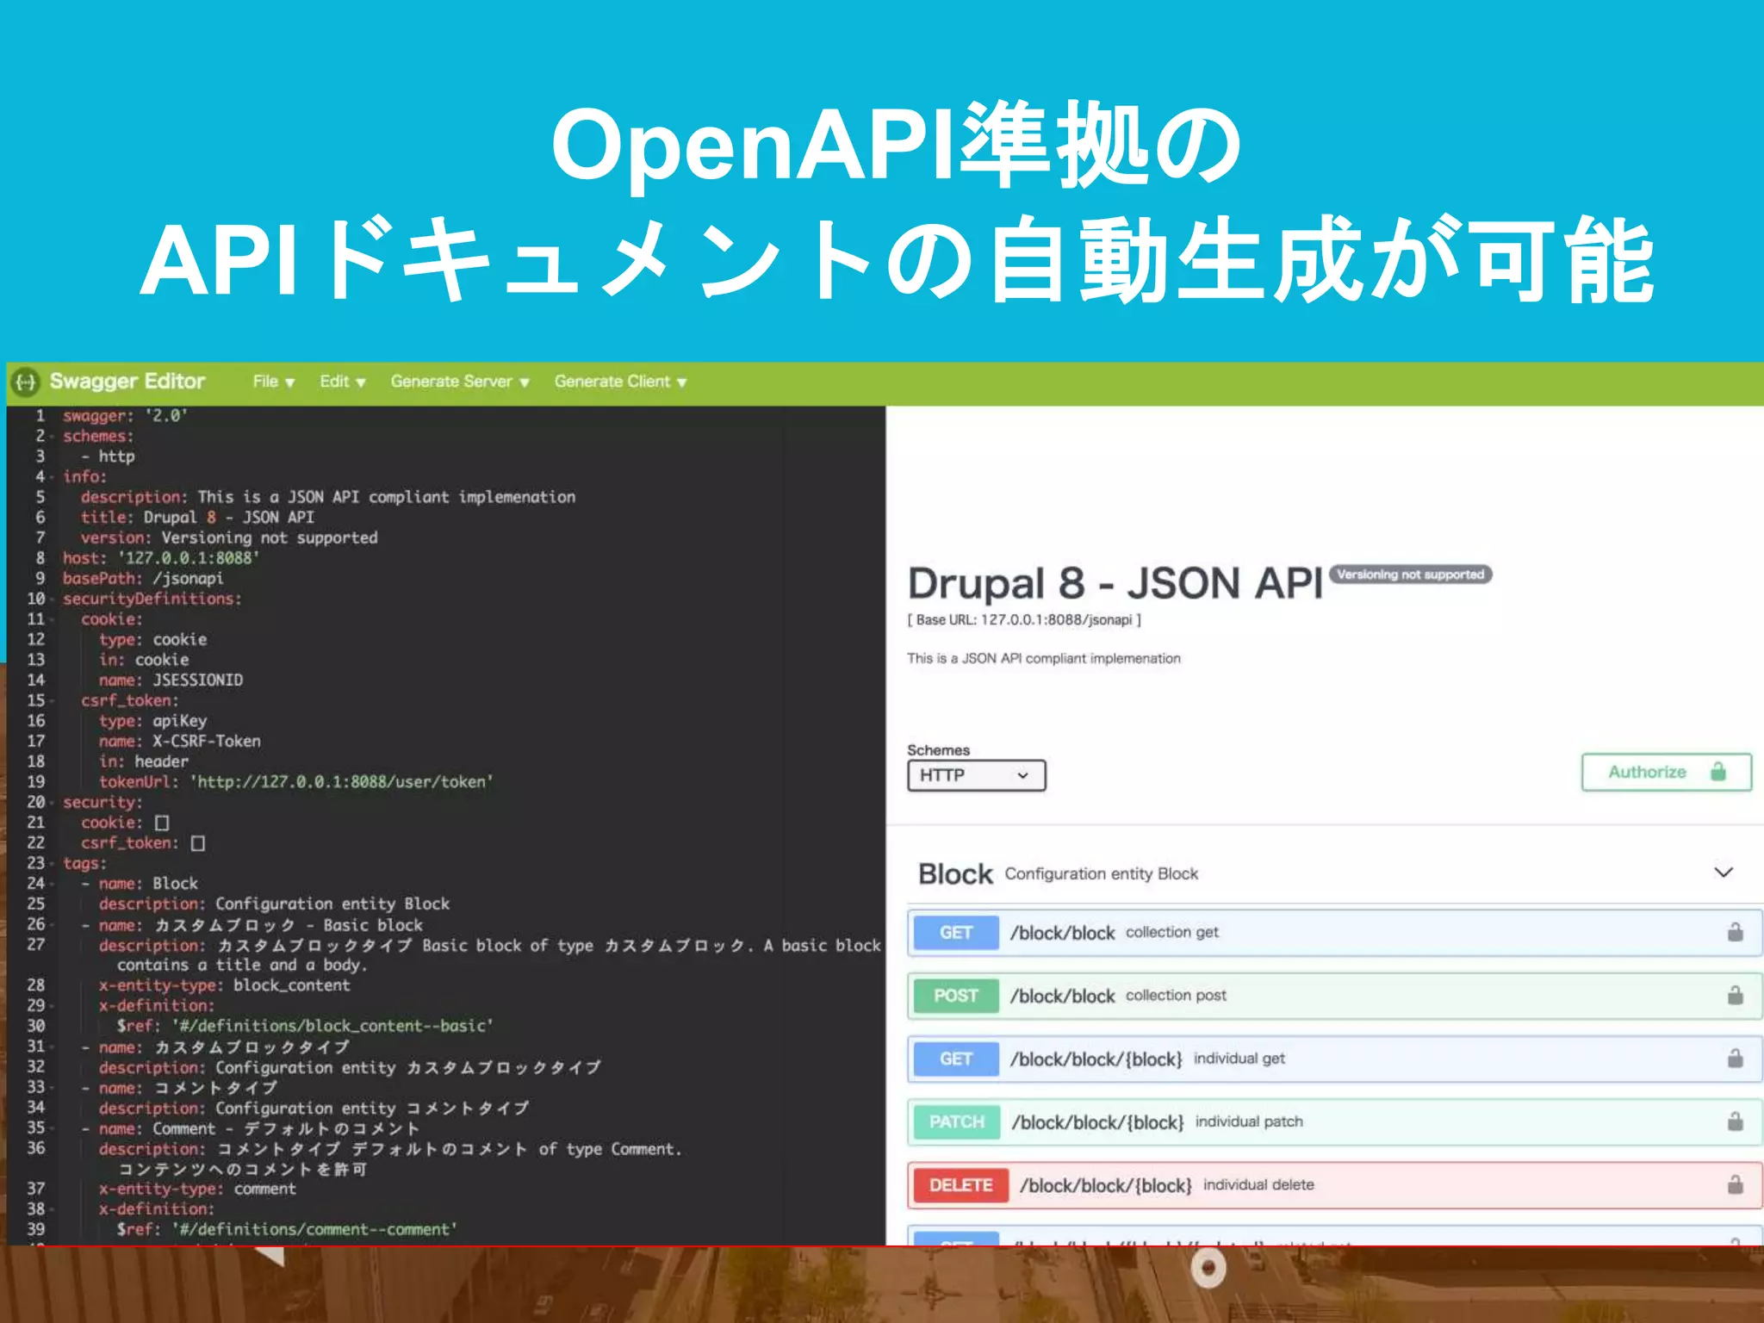
Task: Click editor line 'name: JSESSIONID'
Action: [x=171, y=680]
